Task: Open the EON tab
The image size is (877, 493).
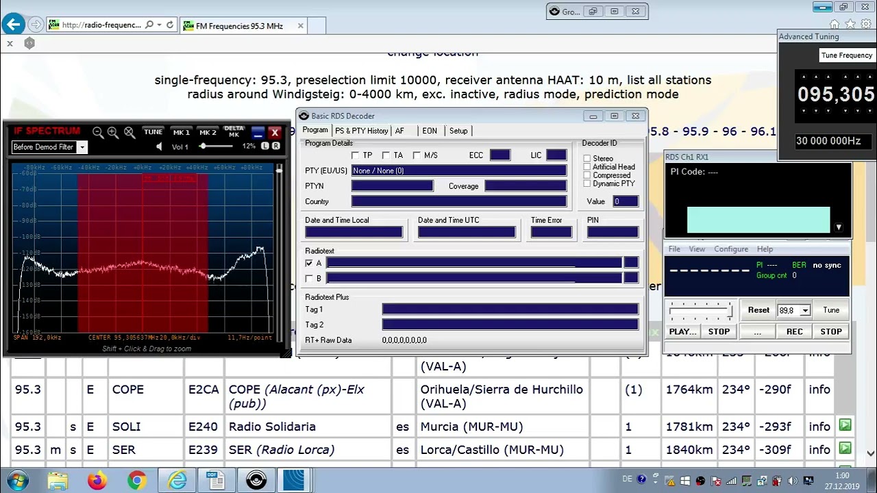Action: pos(430,131)
